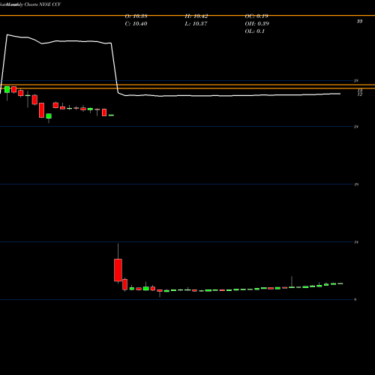Click the OL: 0.1 readout
375x375 pixels.
click(255, 31)
